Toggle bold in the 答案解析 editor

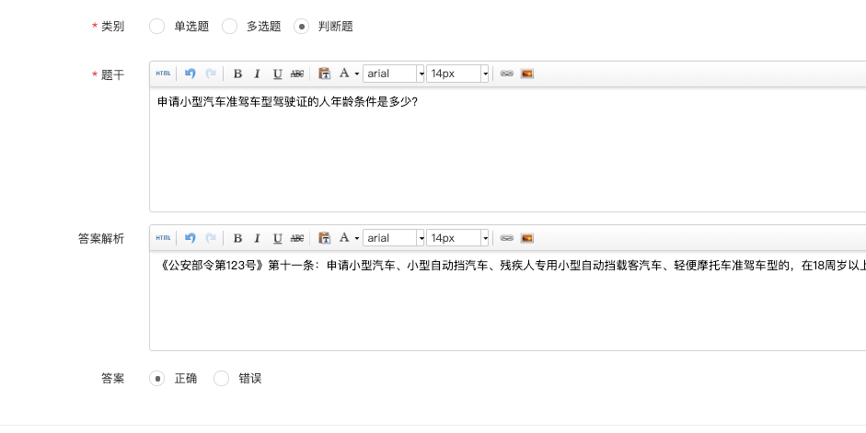[237, 238]
